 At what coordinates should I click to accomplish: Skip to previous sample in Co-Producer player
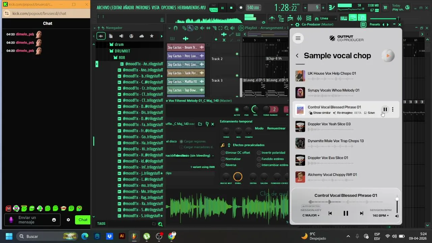tap(330, 213)
